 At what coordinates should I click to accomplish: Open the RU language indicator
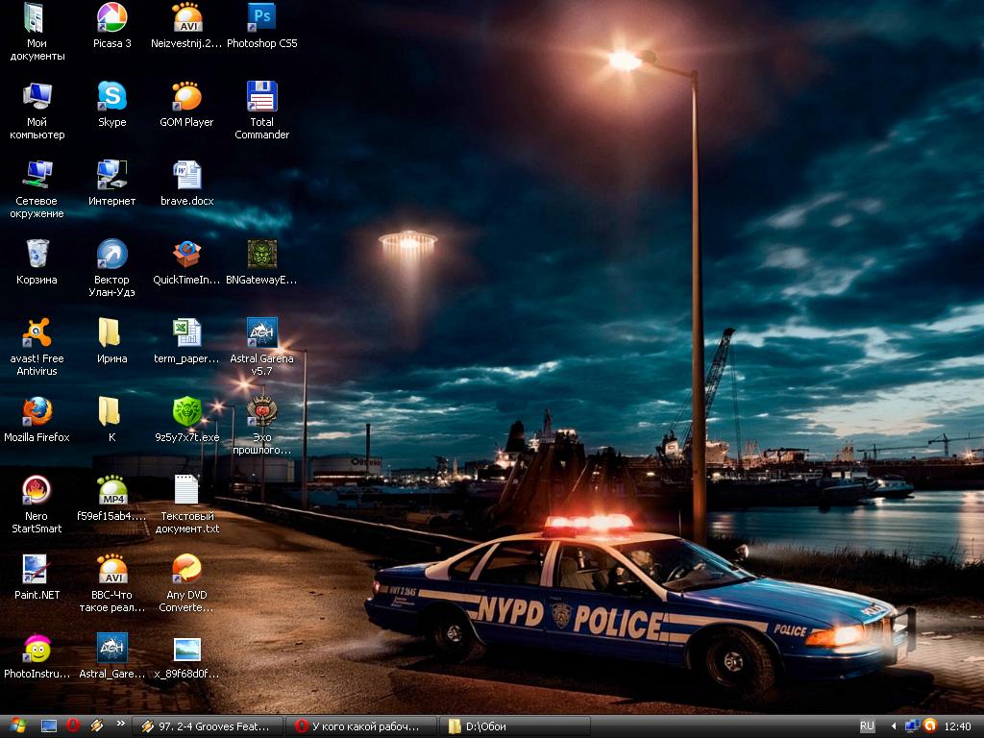[867, 726]
